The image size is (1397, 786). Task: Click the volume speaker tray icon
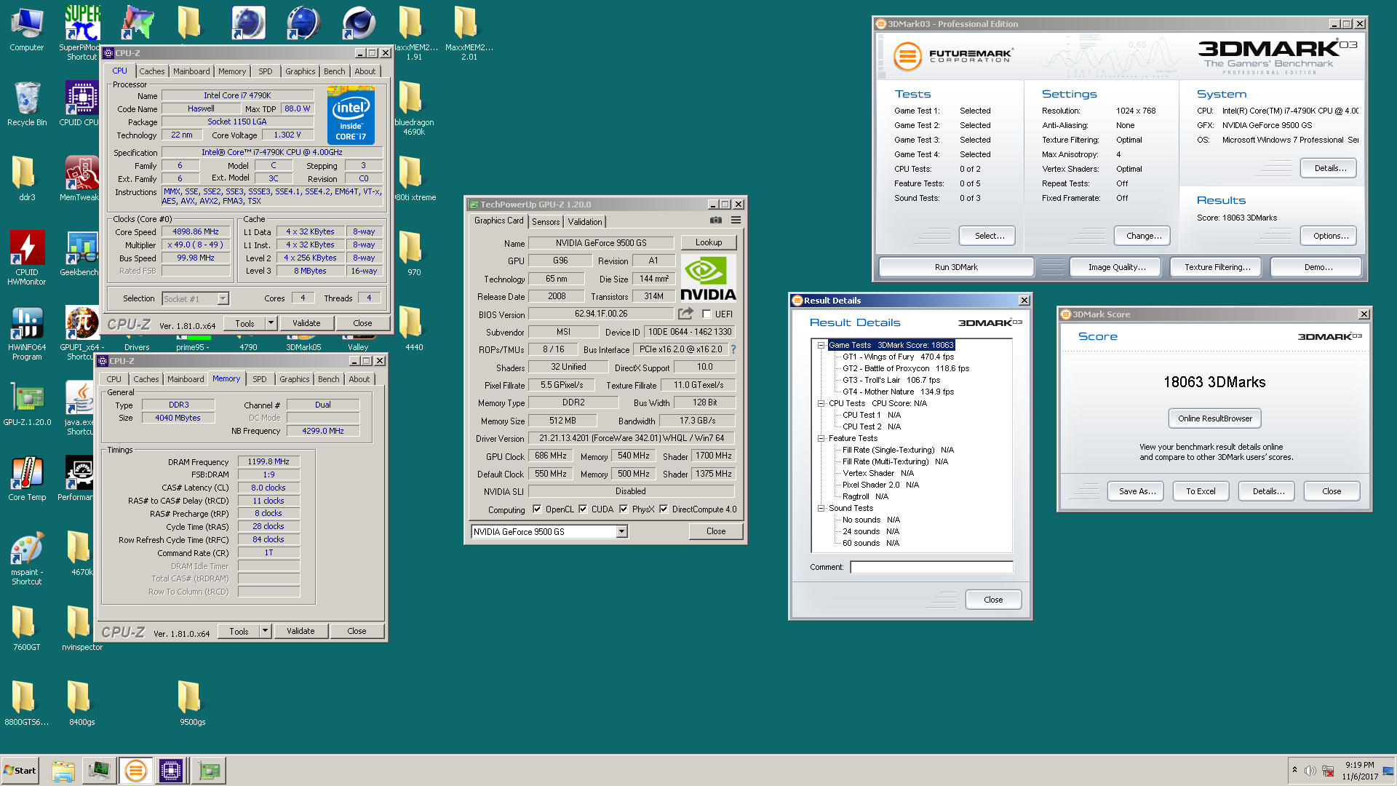[1310, 771]
